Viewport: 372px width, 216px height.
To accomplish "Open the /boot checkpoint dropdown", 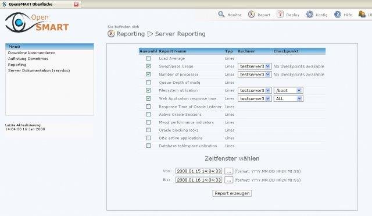I will [288, 90].
